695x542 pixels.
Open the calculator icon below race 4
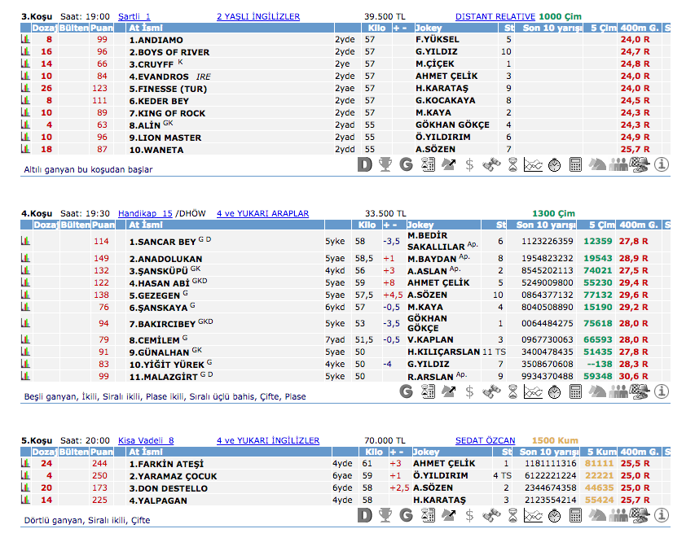575,392
